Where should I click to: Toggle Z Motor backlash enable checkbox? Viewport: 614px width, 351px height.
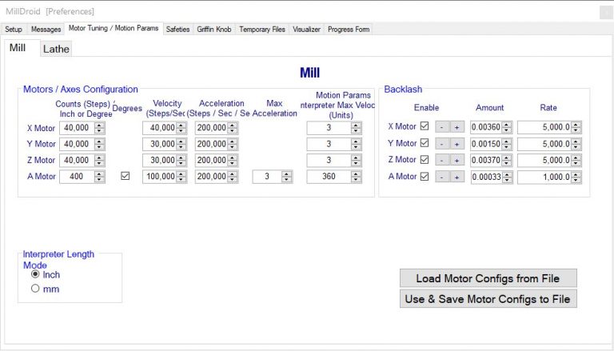[425, 160]
